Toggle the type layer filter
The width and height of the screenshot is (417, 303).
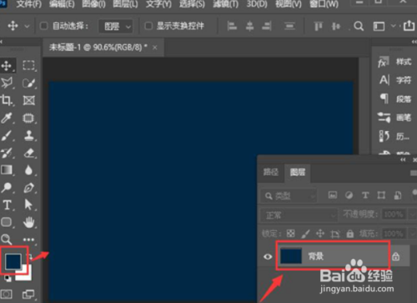(365, 195)
